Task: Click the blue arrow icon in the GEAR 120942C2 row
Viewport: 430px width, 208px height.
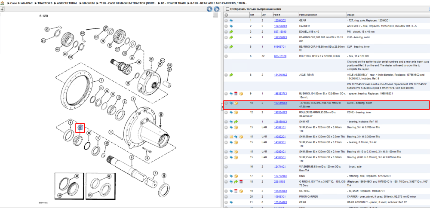Action: 231,21
